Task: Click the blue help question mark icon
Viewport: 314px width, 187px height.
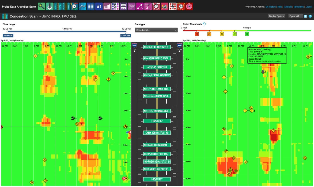Action: coord(310,16)
